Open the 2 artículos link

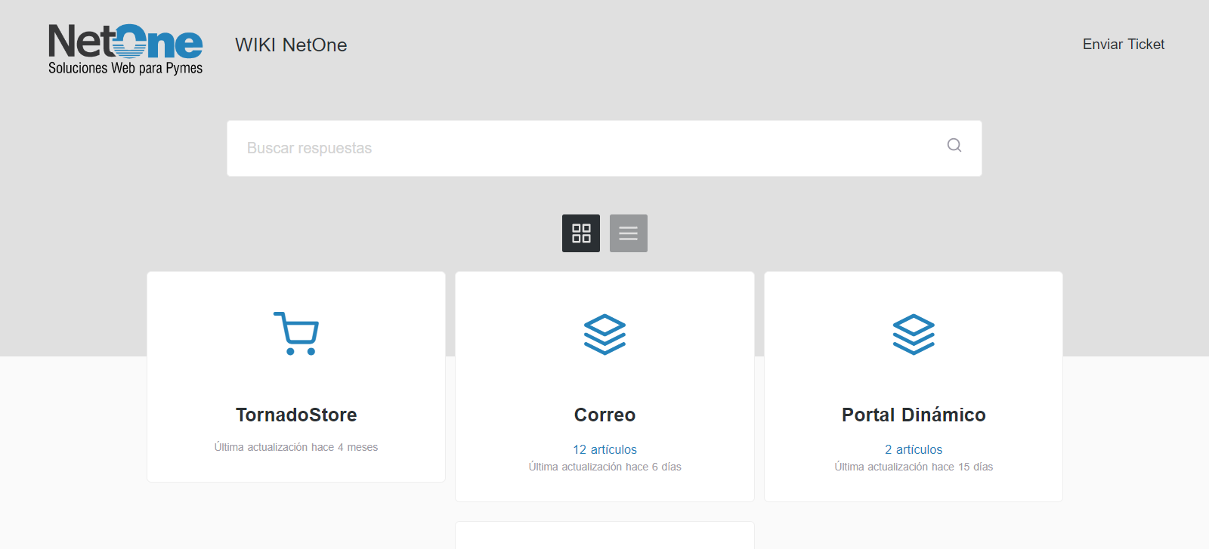point(914,449)
